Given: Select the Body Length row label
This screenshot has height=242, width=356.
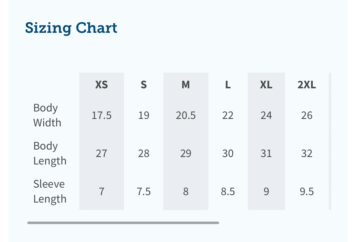Looking at the screenshot, I should [x=50, y=153].
